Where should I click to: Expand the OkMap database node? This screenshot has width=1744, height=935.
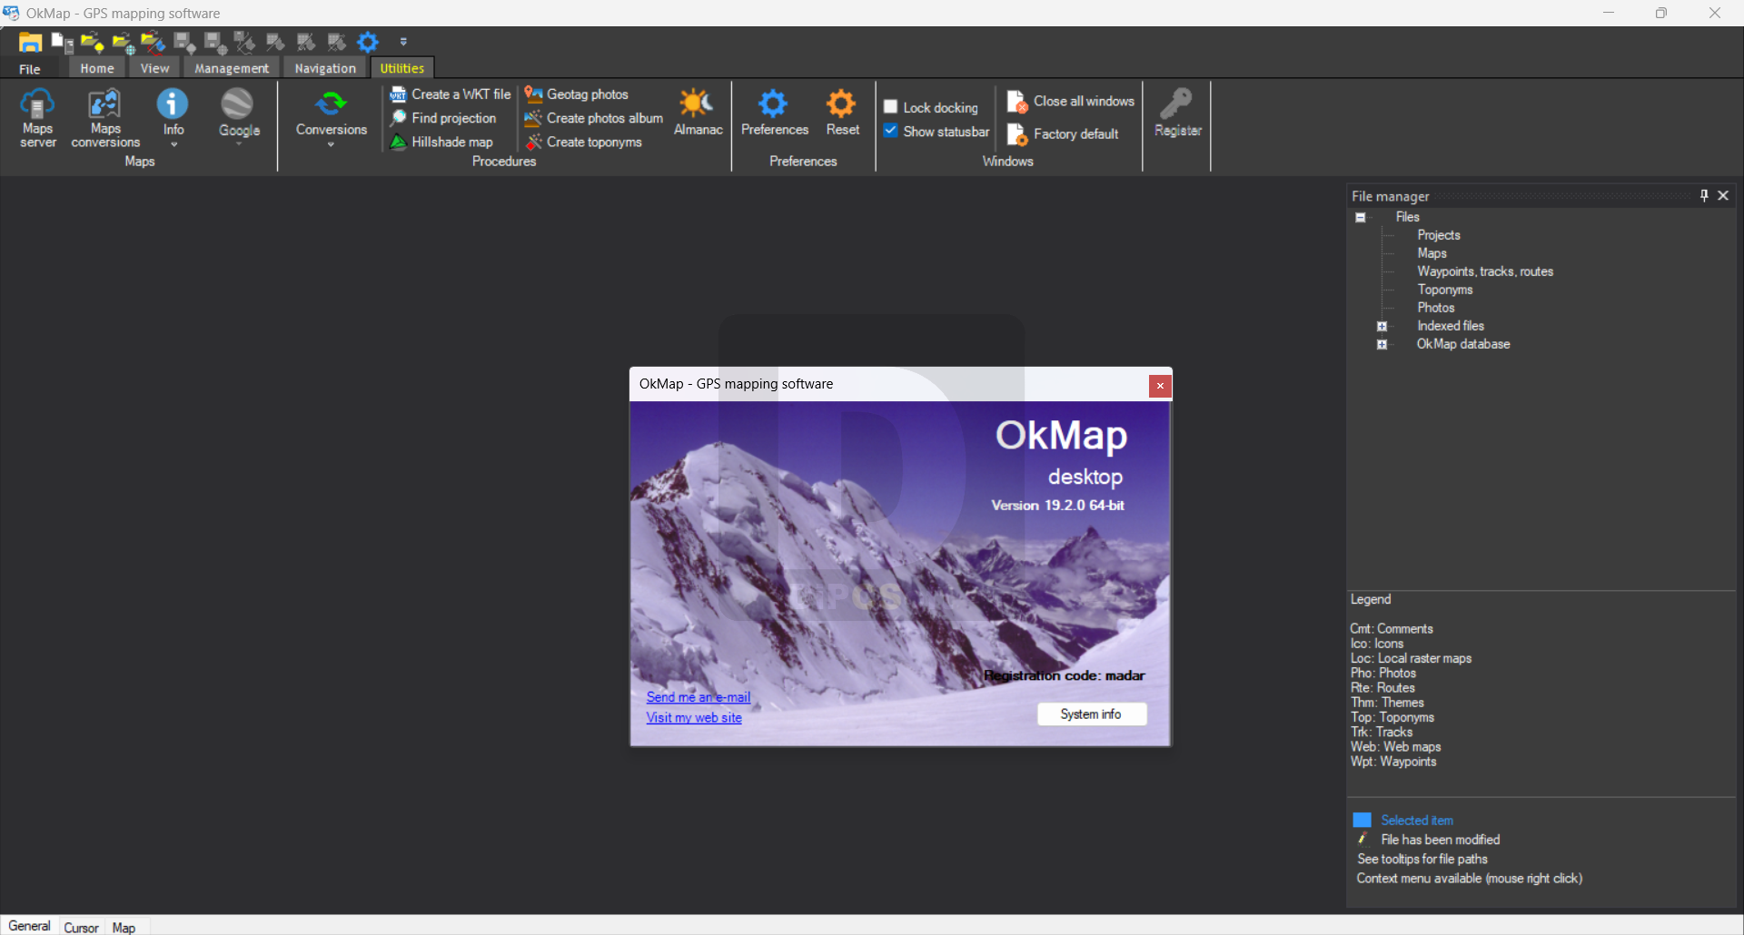[x=1382, y=345]
